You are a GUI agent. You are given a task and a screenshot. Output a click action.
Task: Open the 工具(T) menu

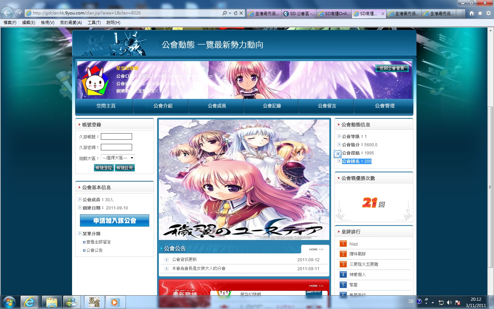(x=94, y=23)
